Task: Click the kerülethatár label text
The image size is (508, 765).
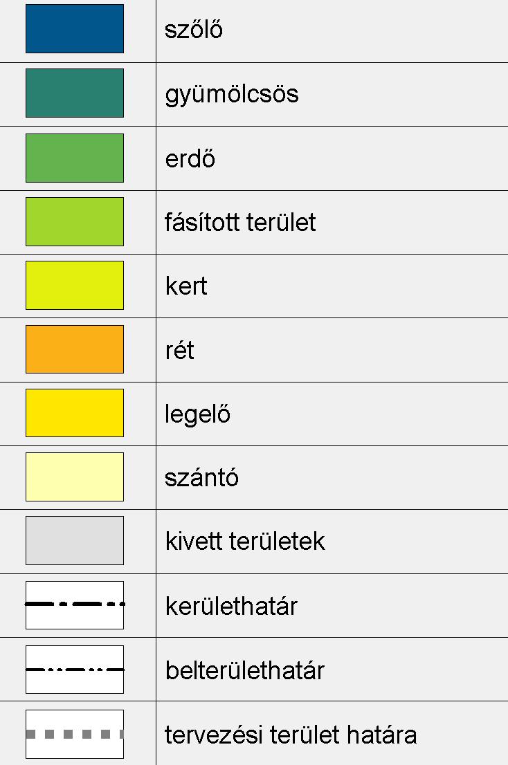Action: [231, 606]
